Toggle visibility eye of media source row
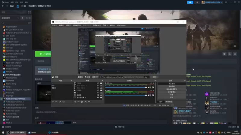241x135 pixels. [x=98, y=90]
